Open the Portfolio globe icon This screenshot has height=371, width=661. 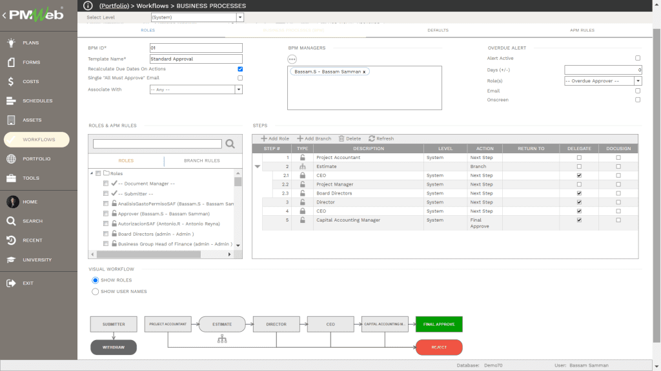point(12,158)
